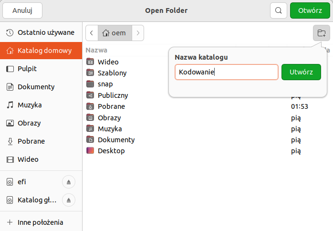Open Muzyka in the sidebar
333x231 pixels.
click(41, 105)
